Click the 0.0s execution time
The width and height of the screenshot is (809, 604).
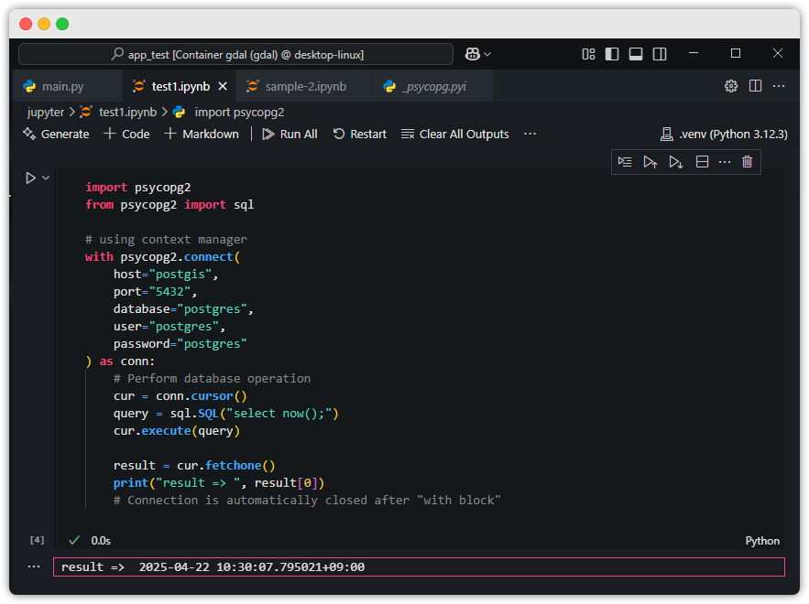pyautogui.click(x=101, y=541)
